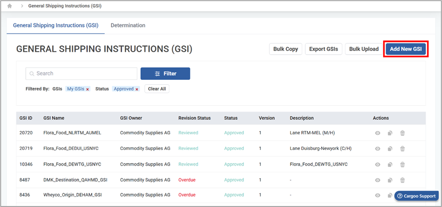Remove the My GSIs filter chip
The height and width of the screenshot is (207, 442).
point(87,89)
